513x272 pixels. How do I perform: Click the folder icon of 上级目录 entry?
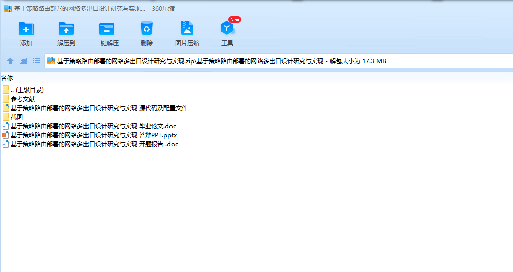click(x=5, y=89)
